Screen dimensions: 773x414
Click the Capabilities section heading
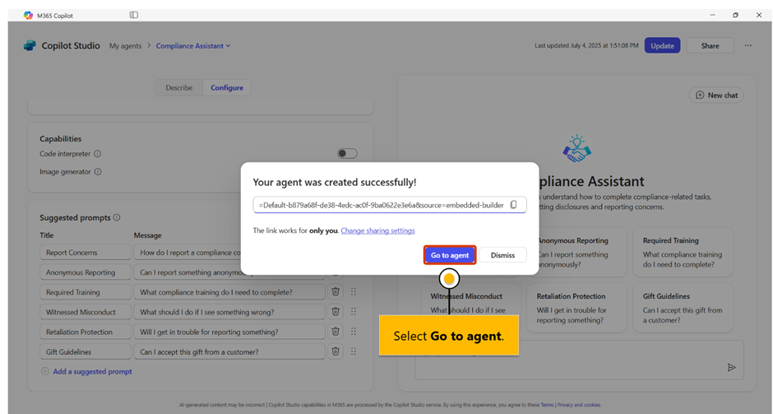(x=61, y=138)
